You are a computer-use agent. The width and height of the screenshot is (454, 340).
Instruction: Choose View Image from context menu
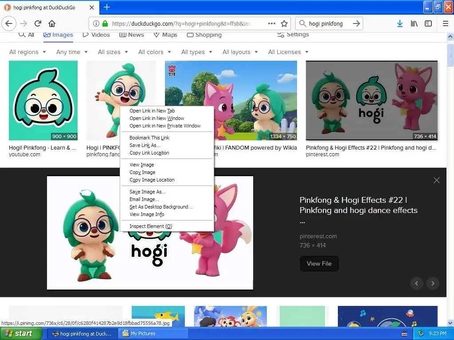click(167, 165)
